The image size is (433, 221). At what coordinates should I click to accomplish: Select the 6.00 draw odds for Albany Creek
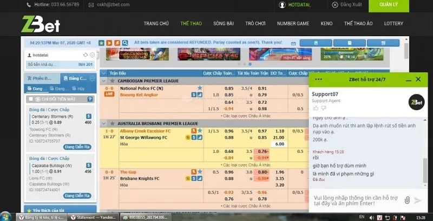280,144
